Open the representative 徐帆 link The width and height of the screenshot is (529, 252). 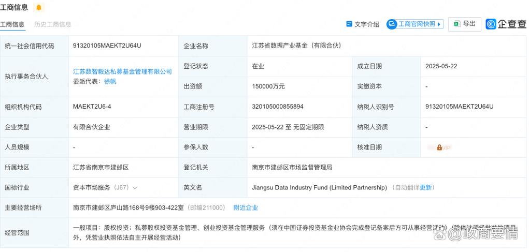coord(110,81)
